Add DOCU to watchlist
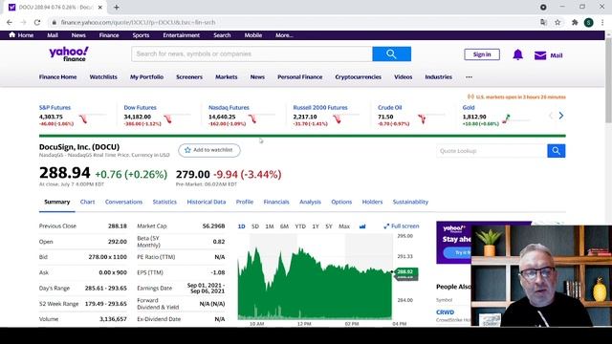The height and width of the screenshot is (344, 612). (209, 150)
